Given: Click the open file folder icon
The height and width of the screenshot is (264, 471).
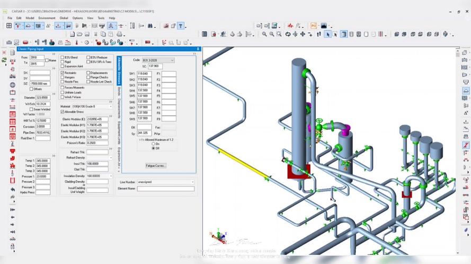Looking at the screenshot, I should click(x=79, y=34).
